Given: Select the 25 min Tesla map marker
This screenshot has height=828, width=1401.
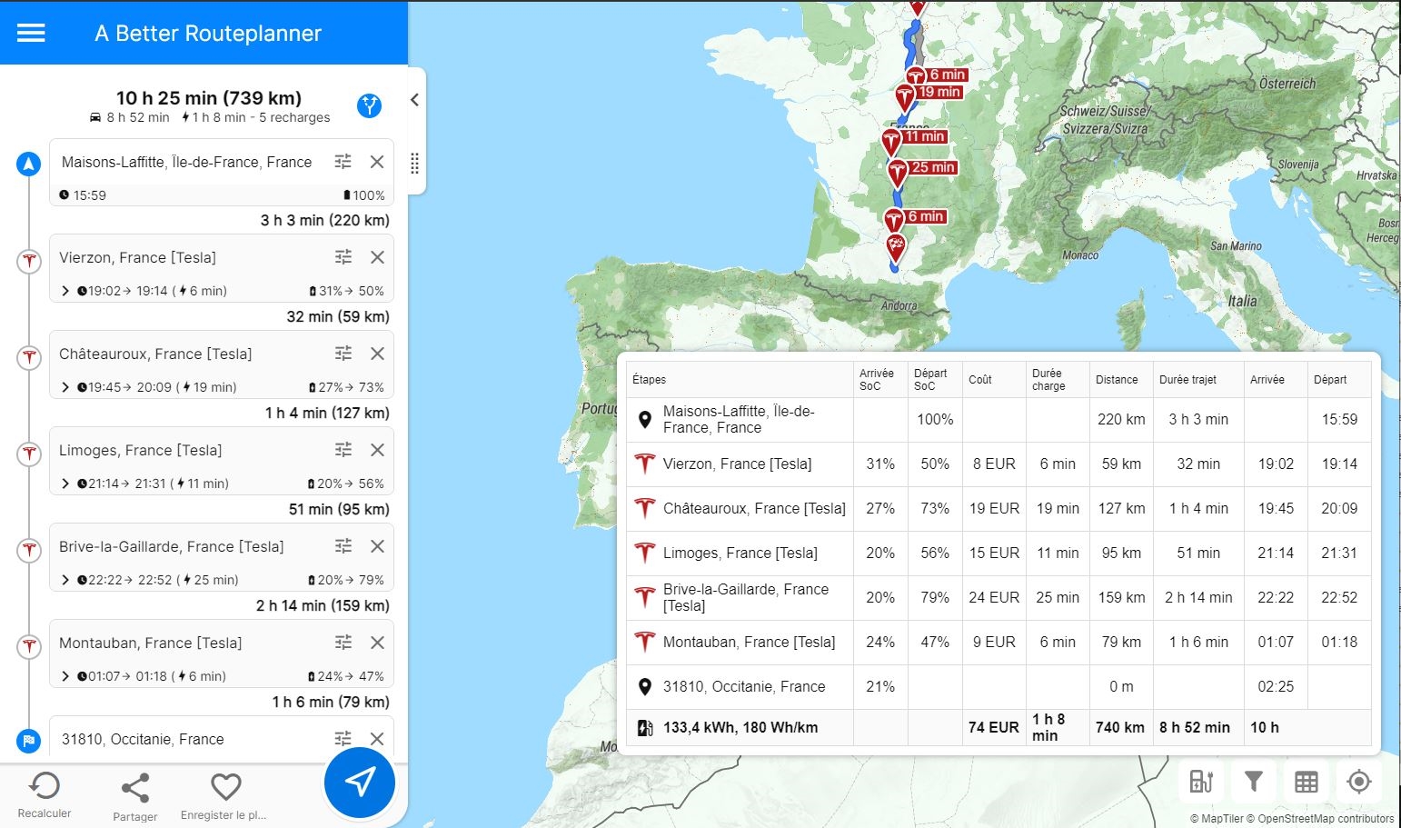Looking at the screenshot, I should pyautogui.click(x=898, y=171).
